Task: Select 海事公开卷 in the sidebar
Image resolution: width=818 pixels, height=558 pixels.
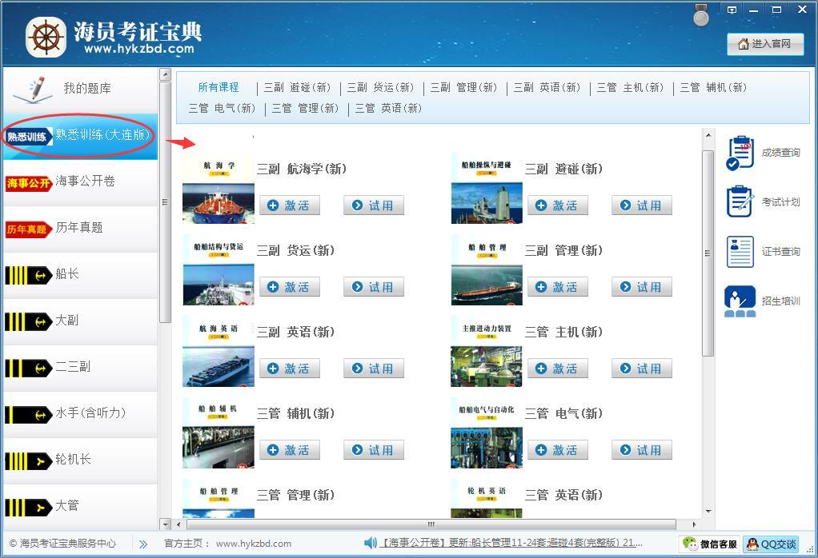Action: click(x=80, y=181)
